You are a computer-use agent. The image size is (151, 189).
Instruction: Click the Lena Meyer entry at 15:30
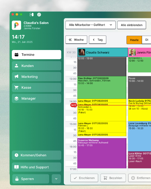pos(102,134)
